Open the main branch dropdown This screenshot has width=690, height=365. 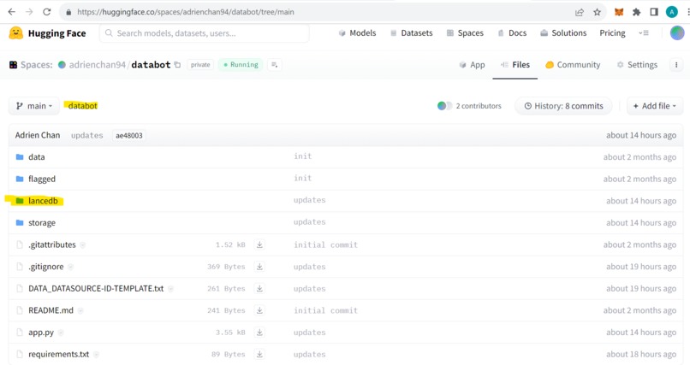(34, 106)
